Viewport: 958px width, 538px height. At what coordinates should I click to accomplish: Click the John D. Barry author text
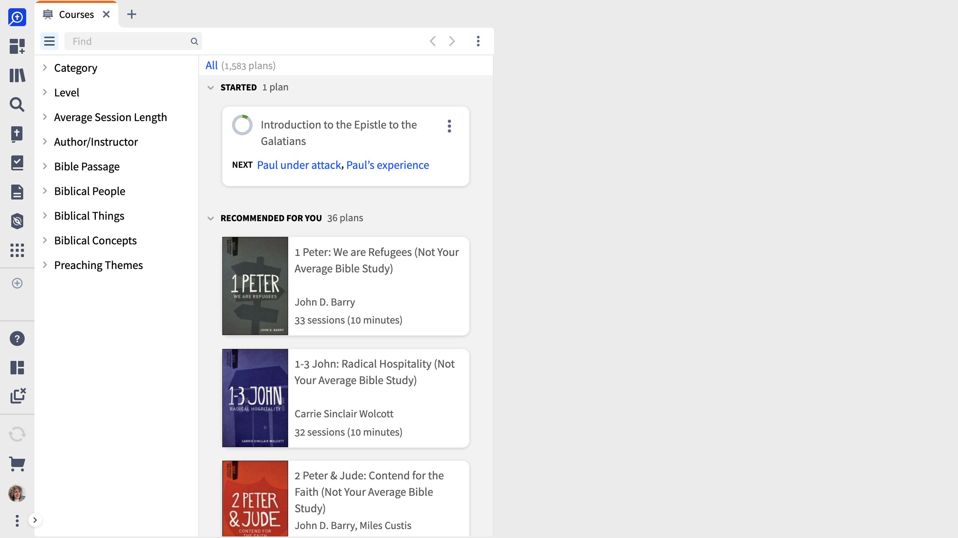pyautogui.click(x=325, y=302)
